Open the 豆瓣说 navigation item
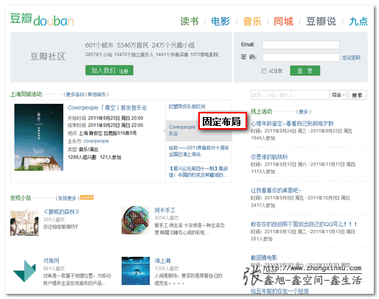The width and height of the screenshot is (379, 299). (321, 21)
